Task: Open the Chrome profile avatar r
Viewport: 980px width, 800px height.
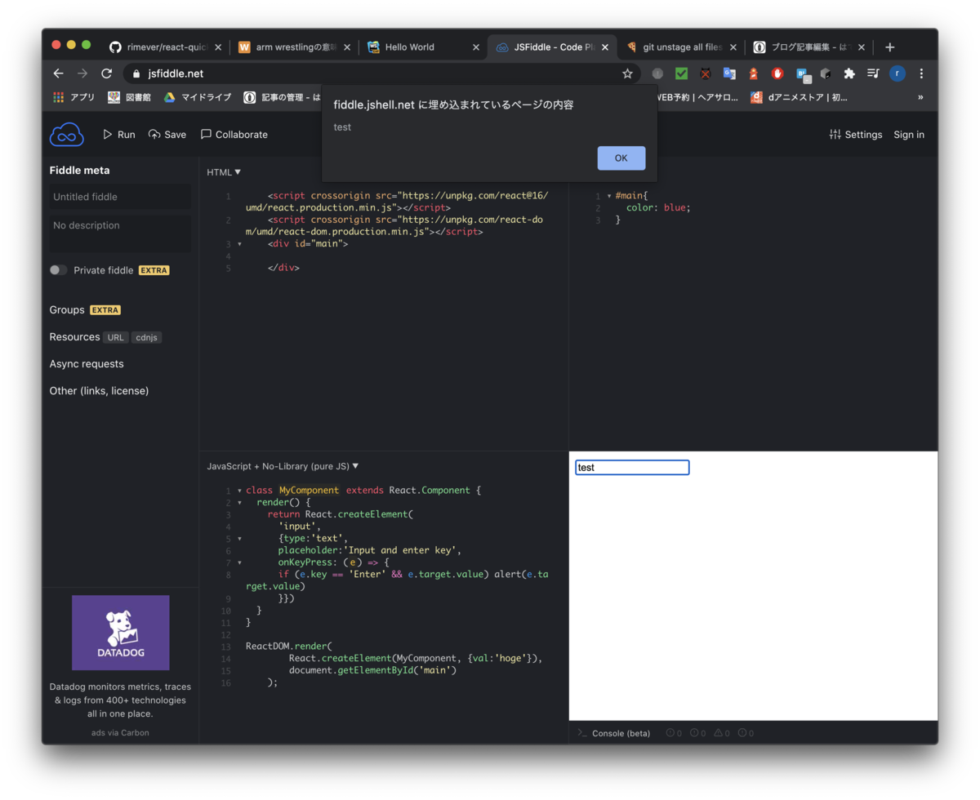Action: [x=898, y=73]
